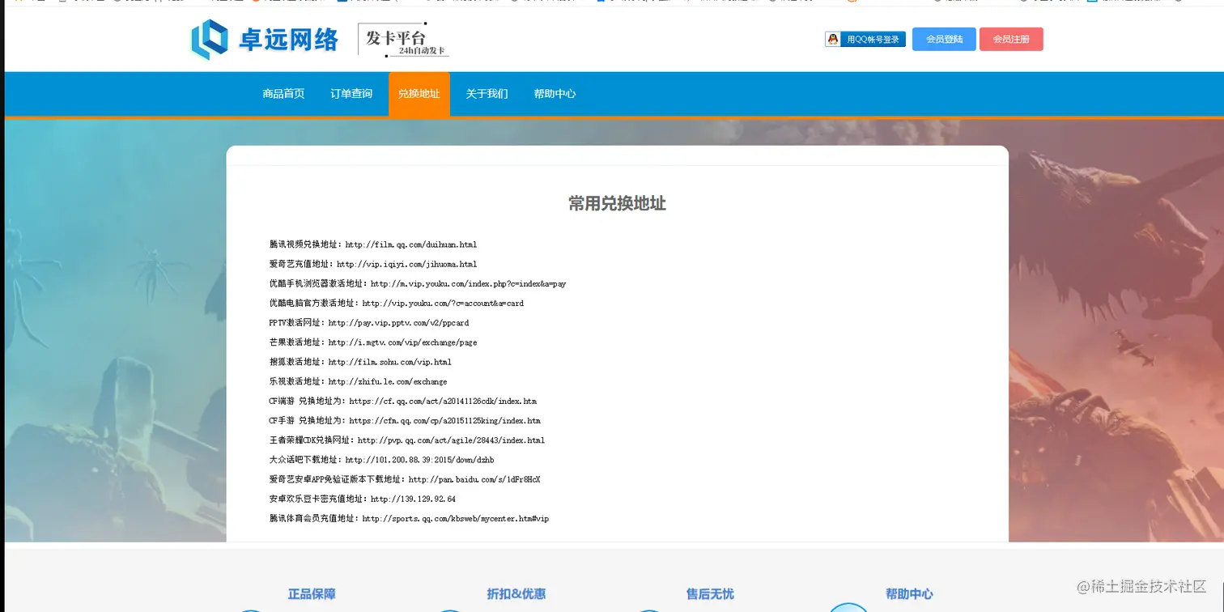This screenshot has height=612, width=1224.
Task: Click the 发卡平台 24h自动发卡 badge
Action: pos(404,40)
